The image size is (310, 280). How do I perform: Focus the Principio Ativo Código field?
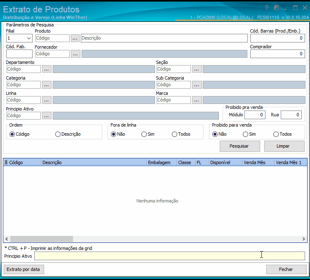tap(23, 116)
